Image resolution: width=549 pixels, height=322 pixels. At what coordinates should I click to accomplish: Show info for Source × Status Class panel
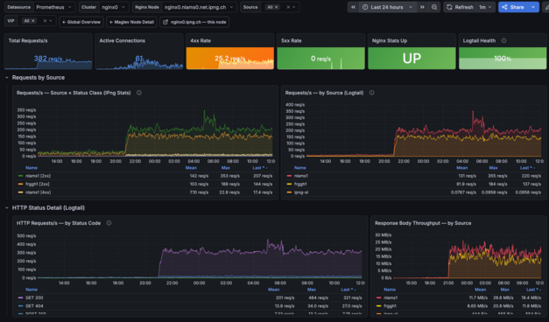[x=139, y=93]
